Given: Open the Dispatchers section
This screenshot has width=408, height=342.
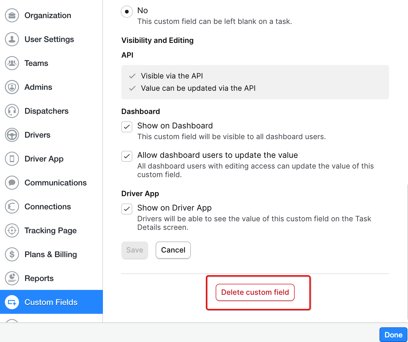Looking at the screenshot, I should coord(51,111).
